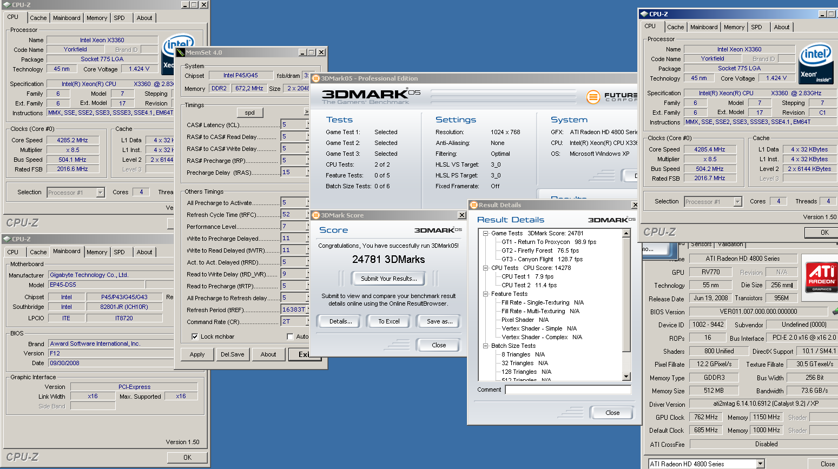838x469 pixels.
Task: Click the Result Details window title icon
Action: (474, 205)
